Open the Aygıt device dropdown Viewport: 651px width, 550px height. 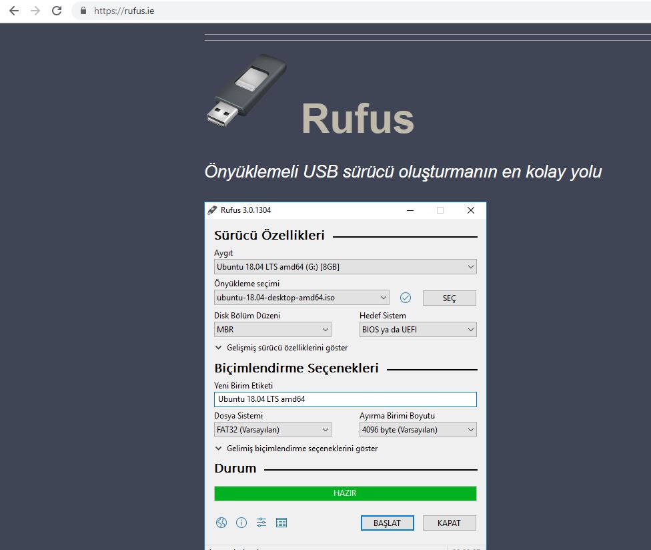click(x=345, y=267)
